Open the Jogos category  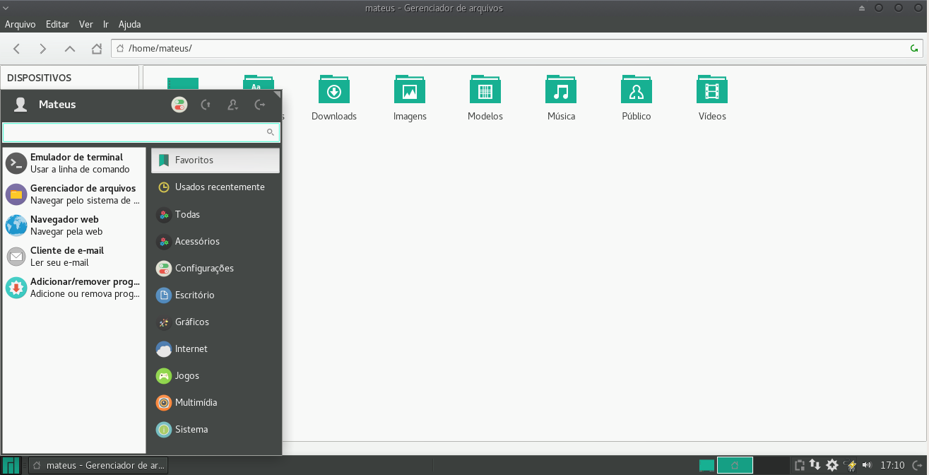[215, 375]
